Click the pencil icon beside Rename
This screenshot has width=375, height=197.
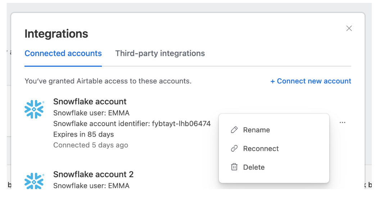[234, 130]
